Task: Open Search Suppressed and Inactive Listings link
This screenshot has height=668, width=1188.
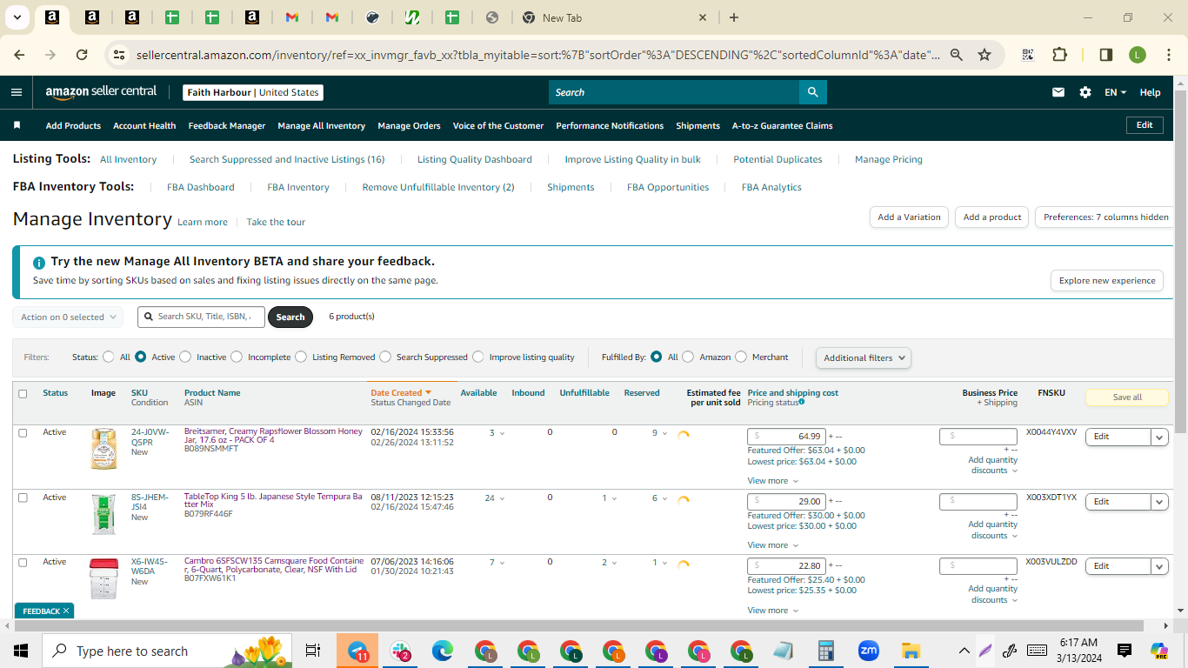Action: (x=287, y=159)
